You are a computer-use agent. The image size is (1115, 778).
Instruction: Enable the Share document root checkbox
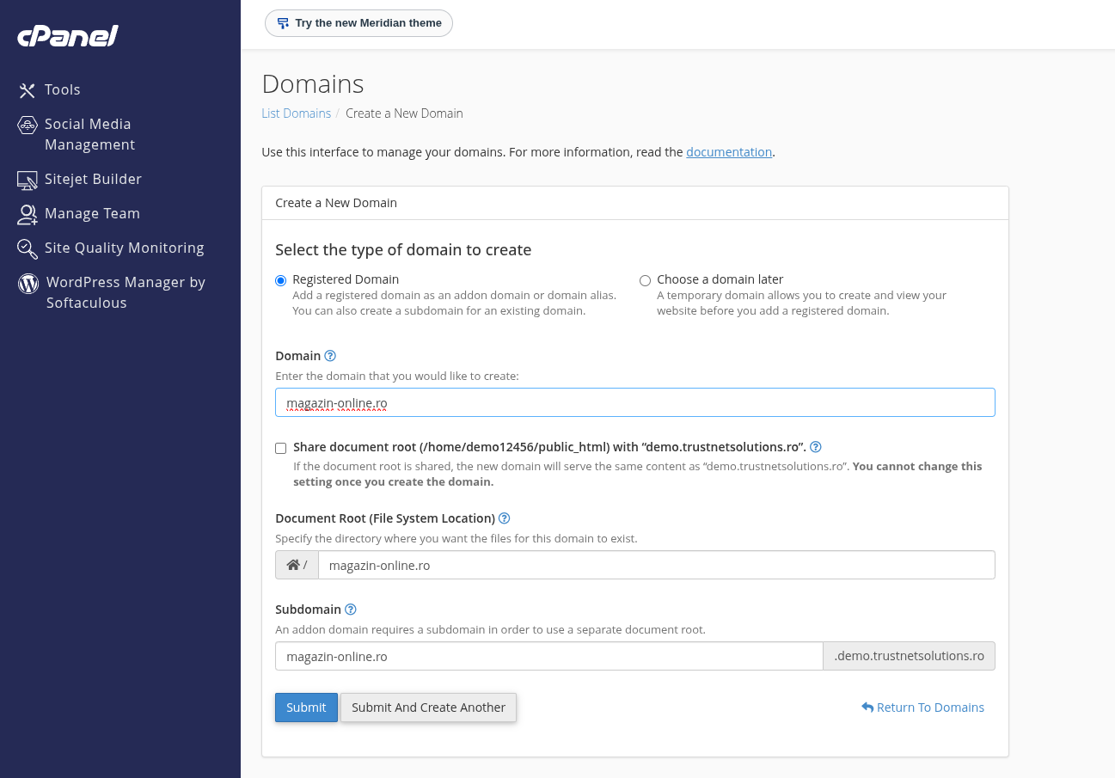(281, 448)
